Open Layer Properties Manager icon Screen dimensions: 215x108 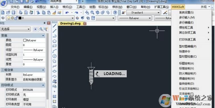click(3, 18)
